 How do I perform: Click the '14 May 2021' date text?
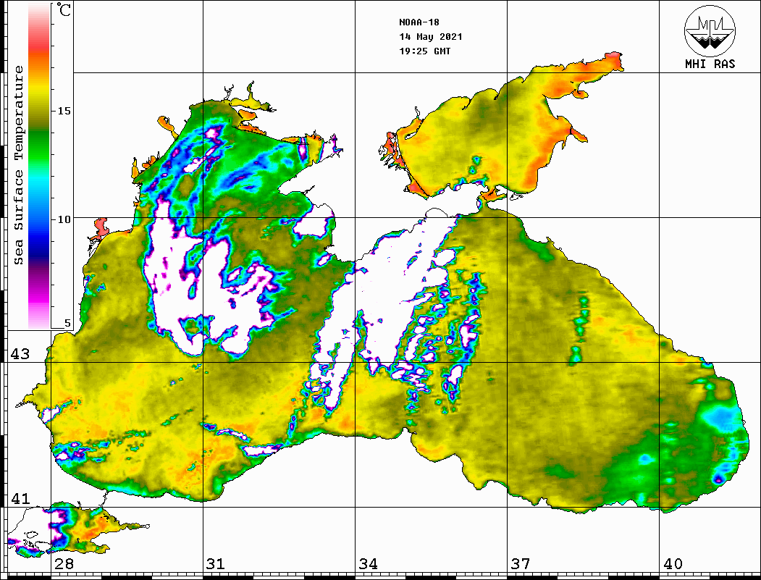[x=431, y=36]
